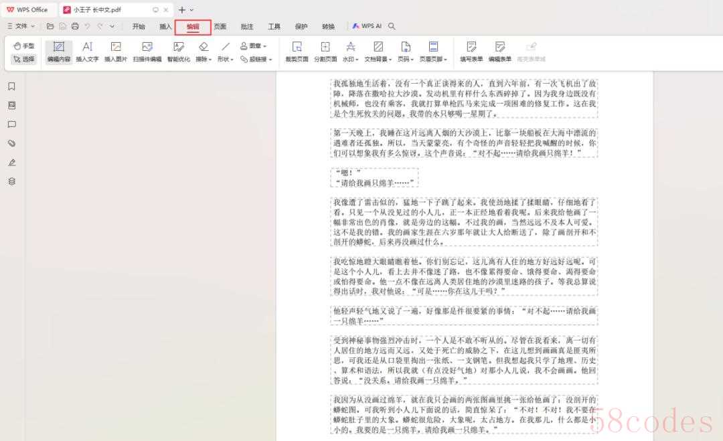Switch to the 批注 annotation tab
This screenshot has height=441, width=723.
(x=247, y=27)
